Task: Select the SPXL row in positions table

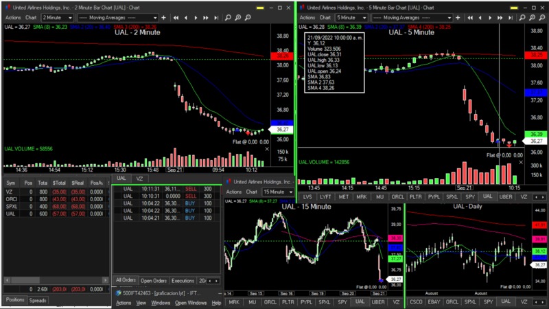Action: (x=12, y=206)
